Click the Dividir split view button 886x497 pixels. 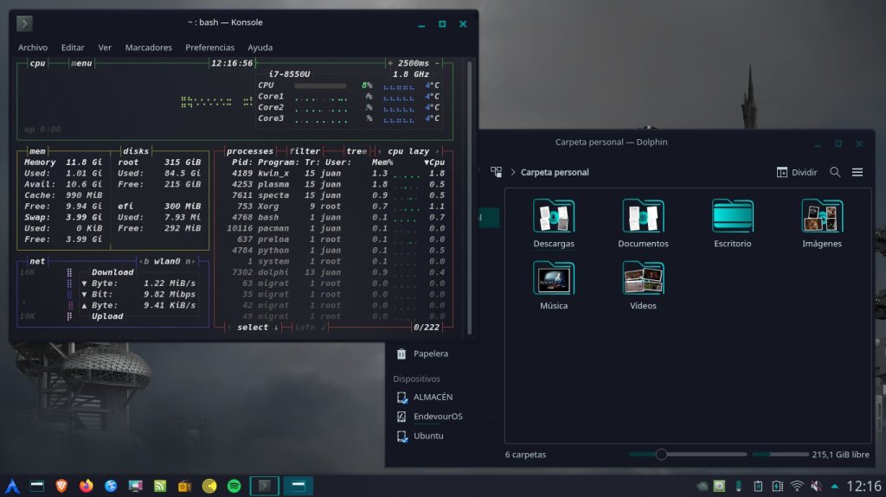tap(796, 172)
